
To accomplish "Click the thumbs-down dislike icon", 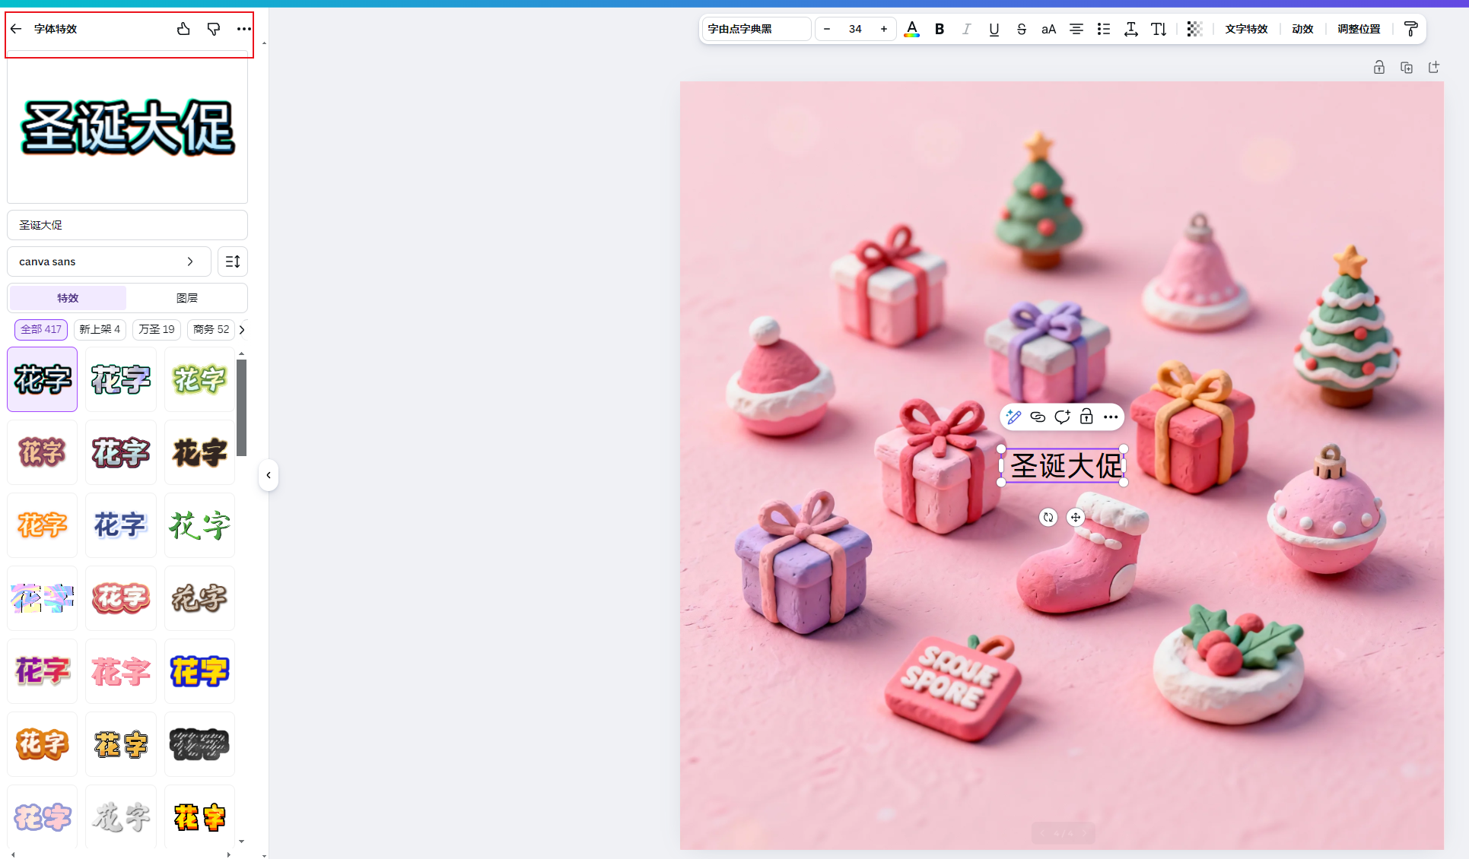I will (x=214, y=29).
